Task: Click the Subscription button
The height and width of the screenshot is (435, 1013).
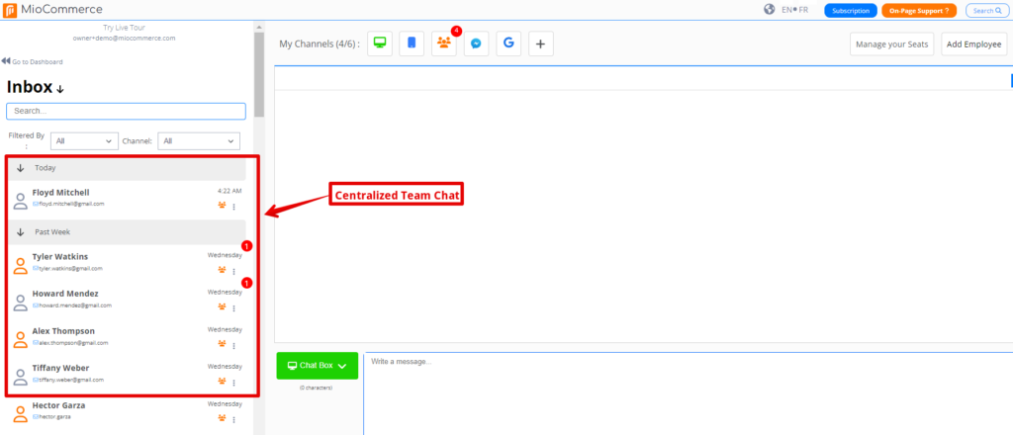Action: coord(850,10)
